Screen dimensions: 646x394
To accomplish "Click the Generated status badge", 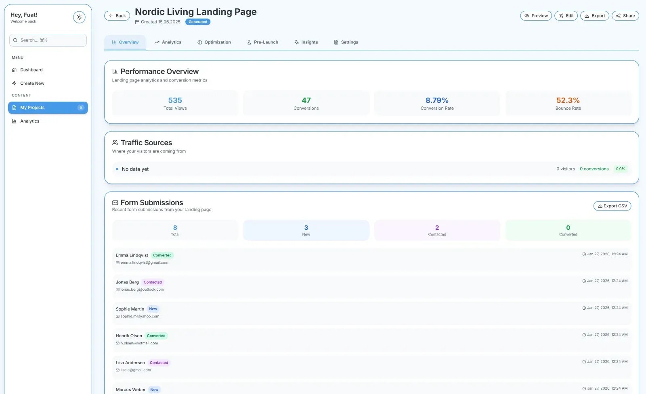I will [x=197, y=22].
